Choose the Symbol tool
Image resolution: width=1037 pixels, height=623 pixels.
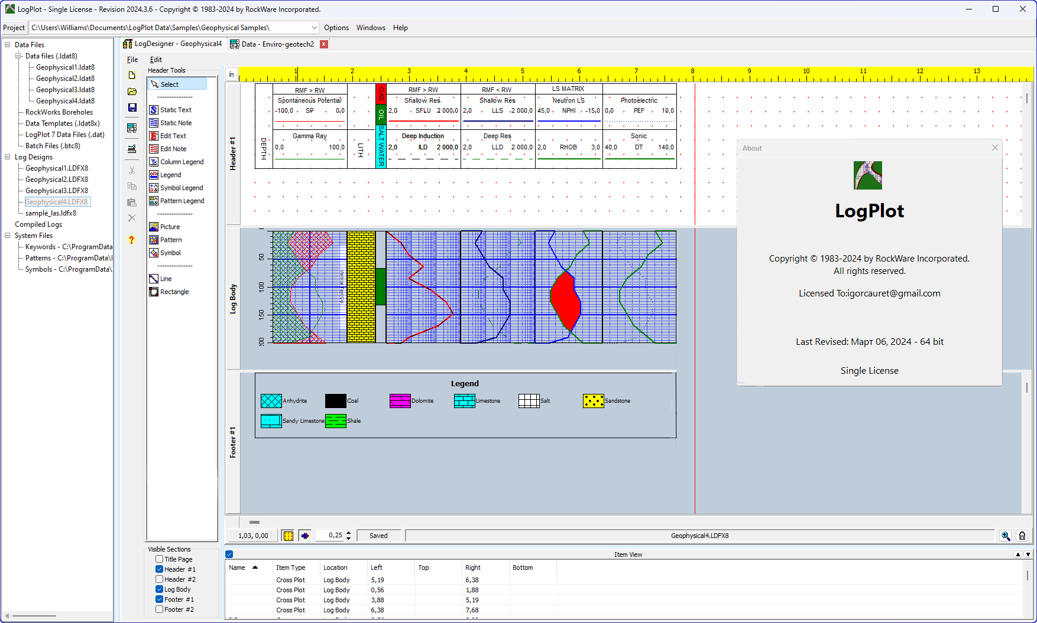[165, 253]
